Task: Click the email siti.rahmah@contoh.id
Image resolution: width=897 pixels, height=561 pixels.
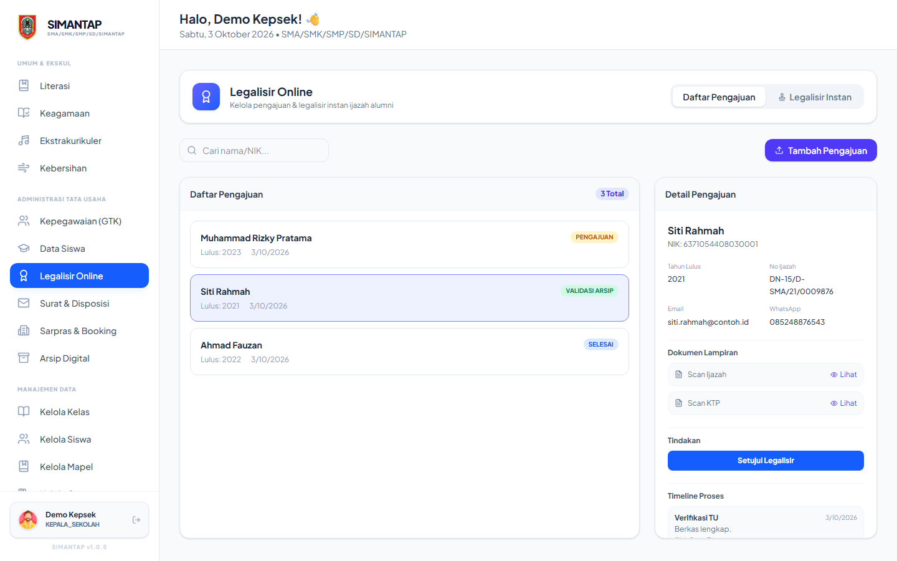Action: [708, 322]
